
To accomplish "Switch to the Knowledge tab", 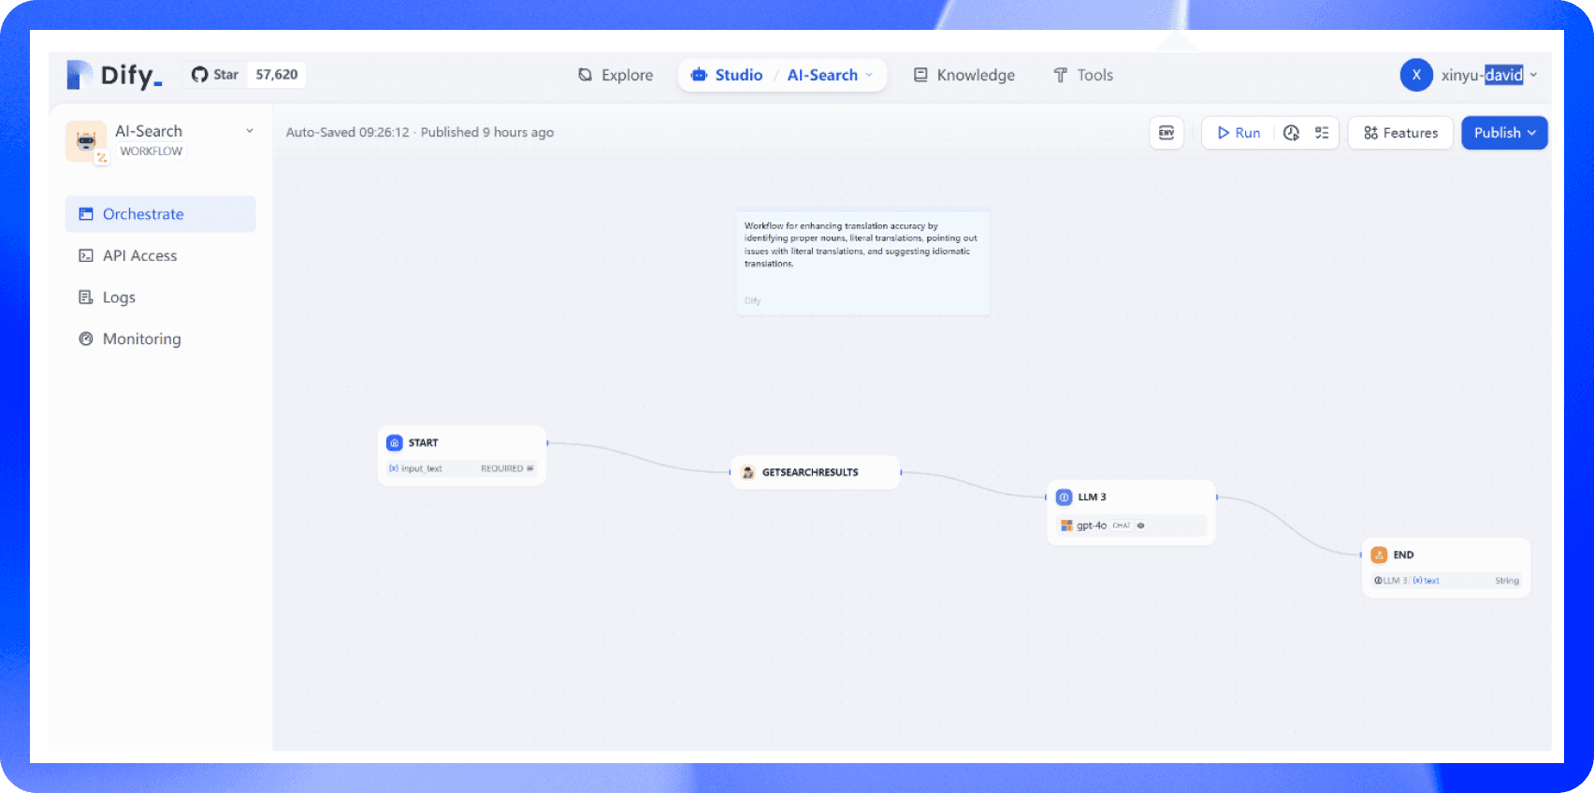I will point(964,75).
